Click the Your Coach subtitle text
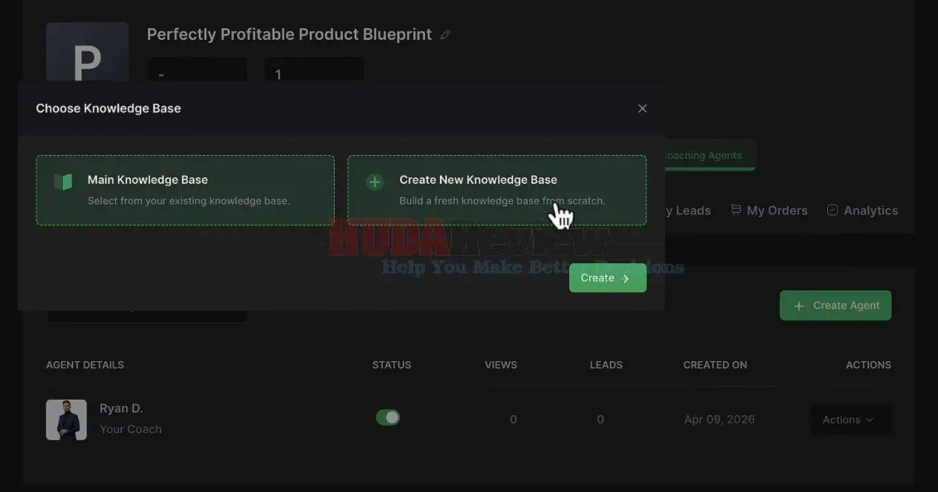Viewport: 938px width, 492px height. click(x=131, y=429)
